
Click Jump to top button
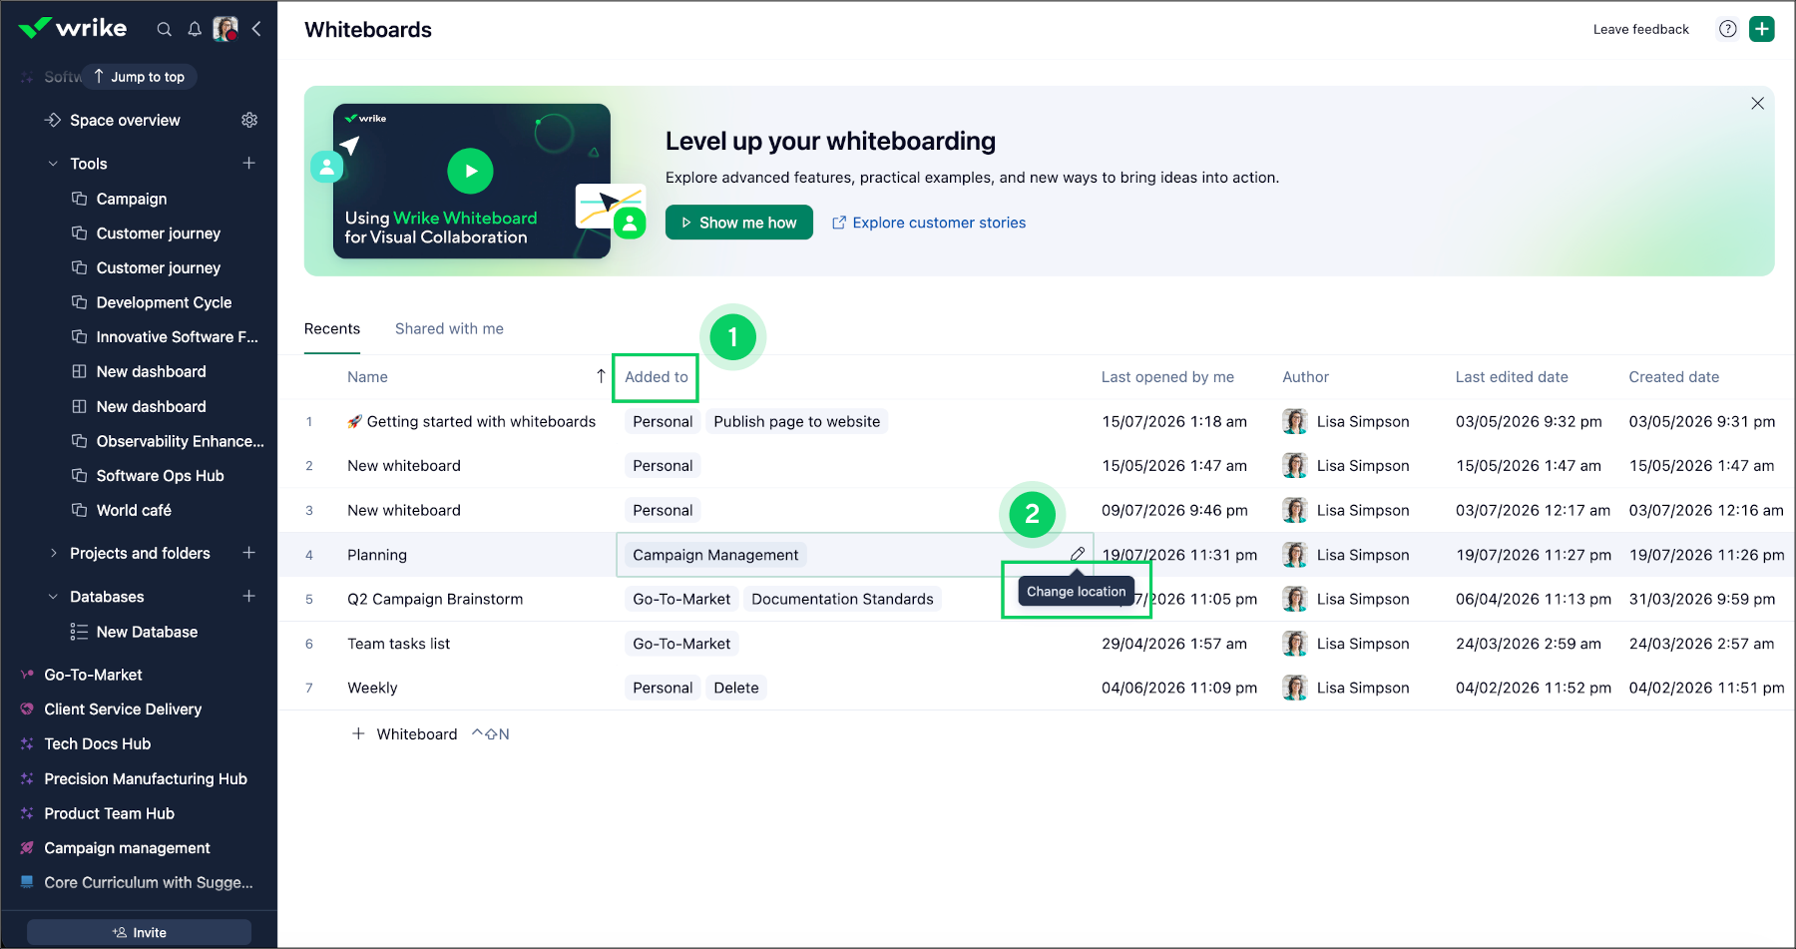[140, 77]
